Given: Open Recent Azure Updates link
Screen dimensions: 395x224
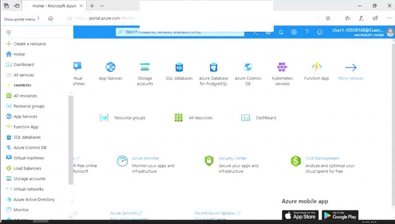Looking at the screenshot, I should coord(217,213).
